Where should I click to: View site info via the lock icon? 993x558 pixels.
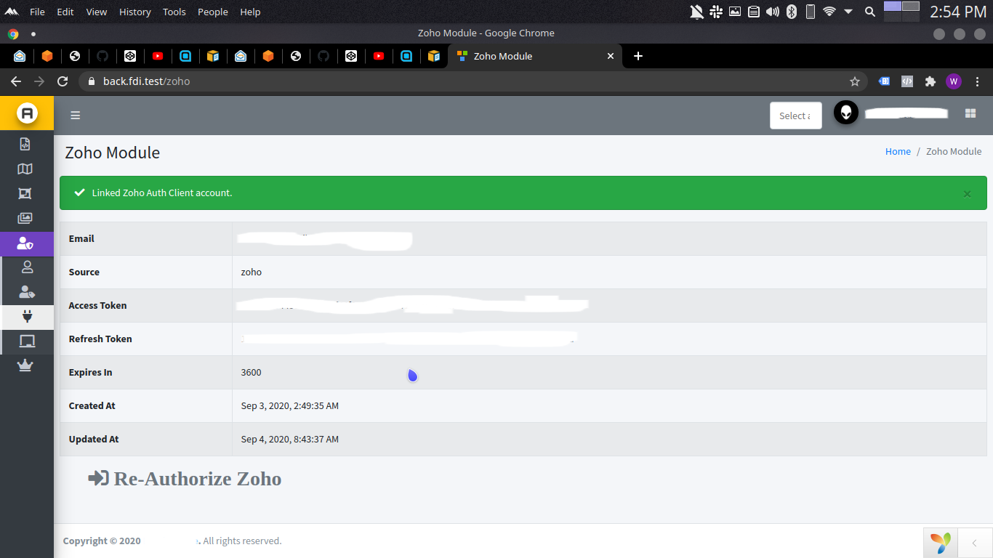point(92,81)
